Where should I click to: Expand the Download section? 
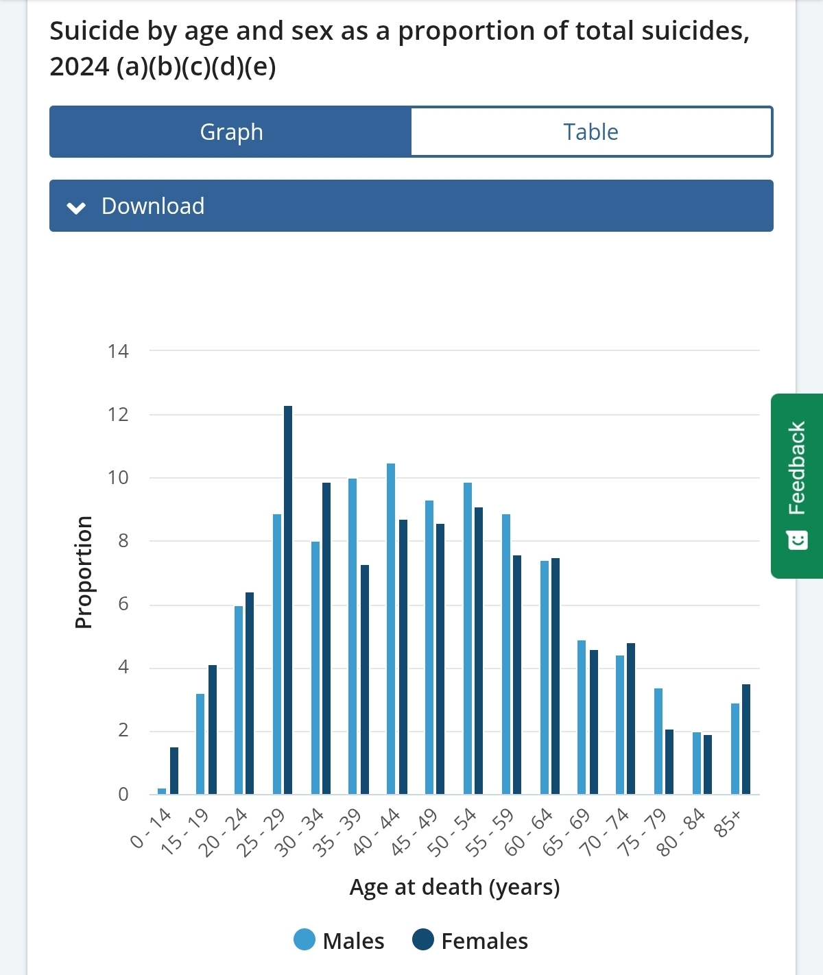(411, 206)
